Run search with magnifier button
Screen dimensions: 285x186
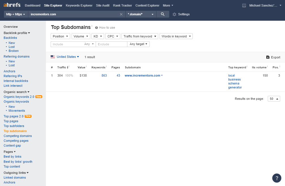pos(163,14)
